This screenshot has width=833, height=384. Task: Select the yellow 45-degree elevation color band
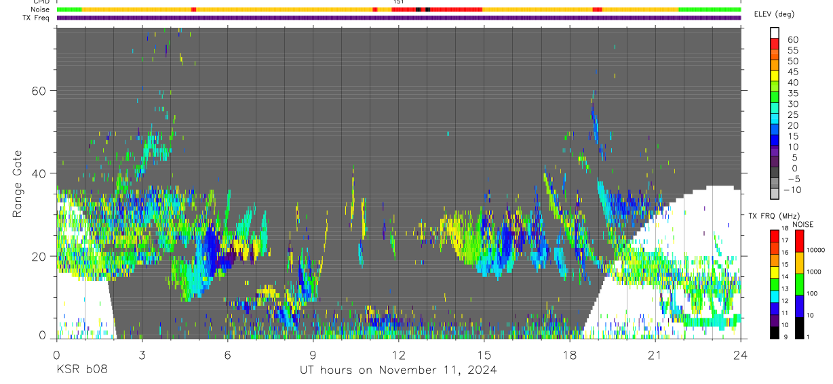774,75
